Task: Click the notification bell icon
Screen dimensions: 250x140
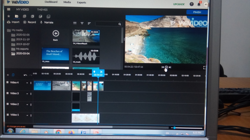Action: point(199,4)
